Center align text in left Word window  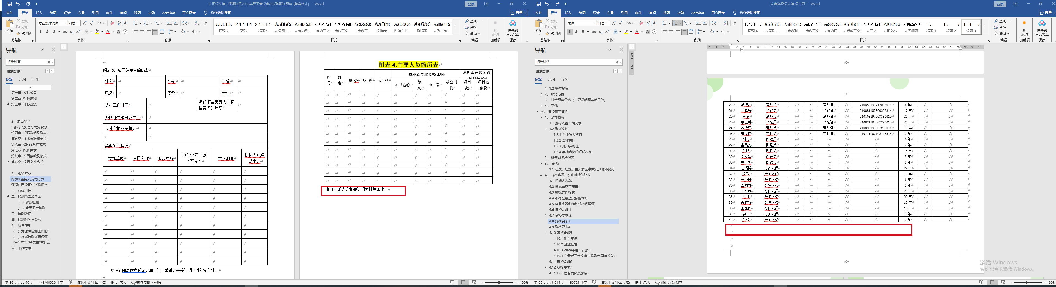(142, 32)
